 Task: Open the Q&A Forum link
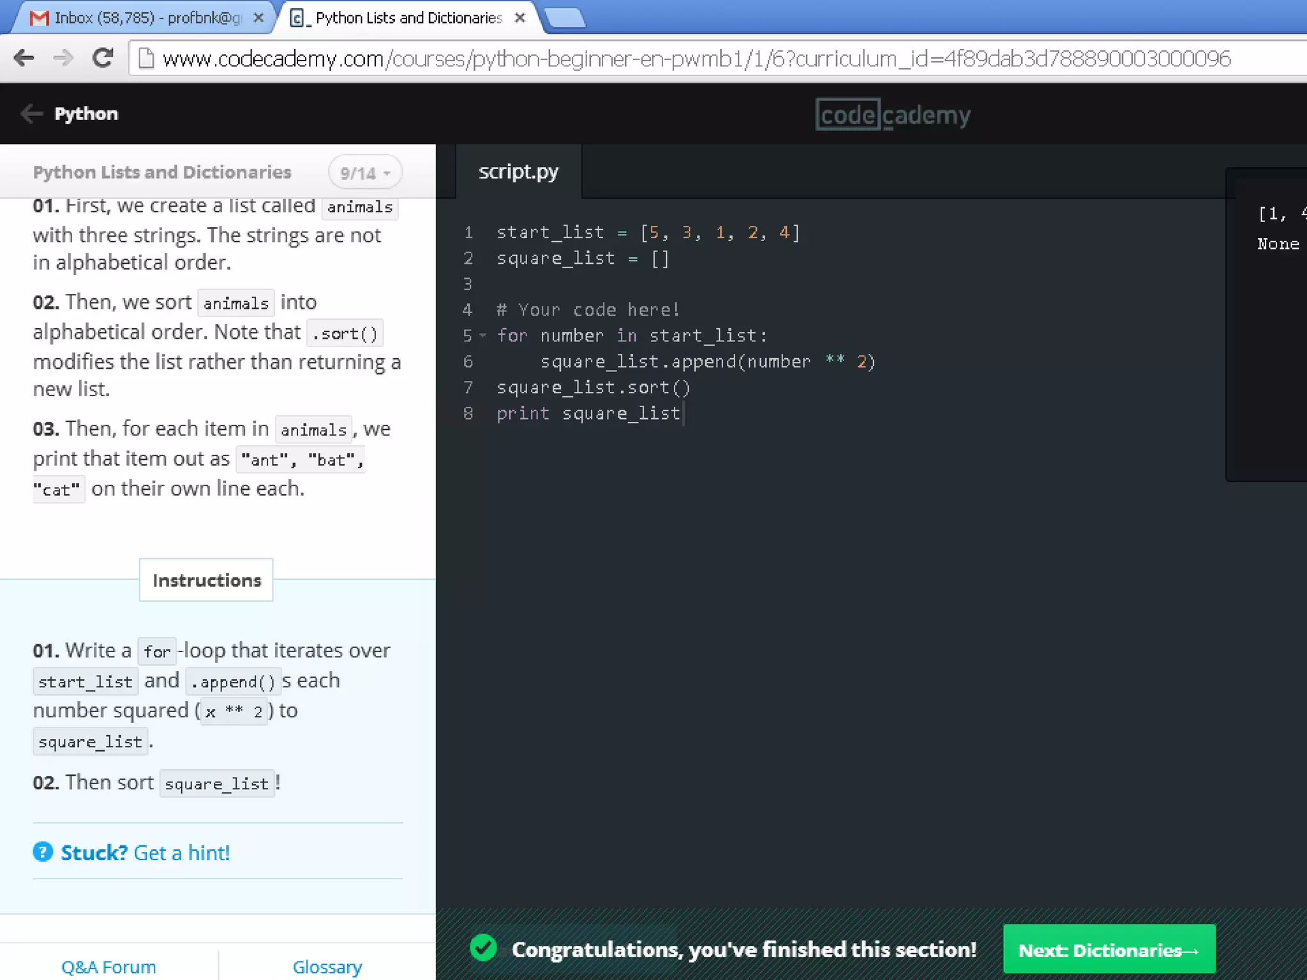click(108, 967)
